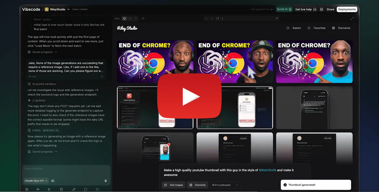Image resolution: width=379 pixels, height=192 pixels.
Task: Click the Vibecode logo text
Action: tap(31, 9)
